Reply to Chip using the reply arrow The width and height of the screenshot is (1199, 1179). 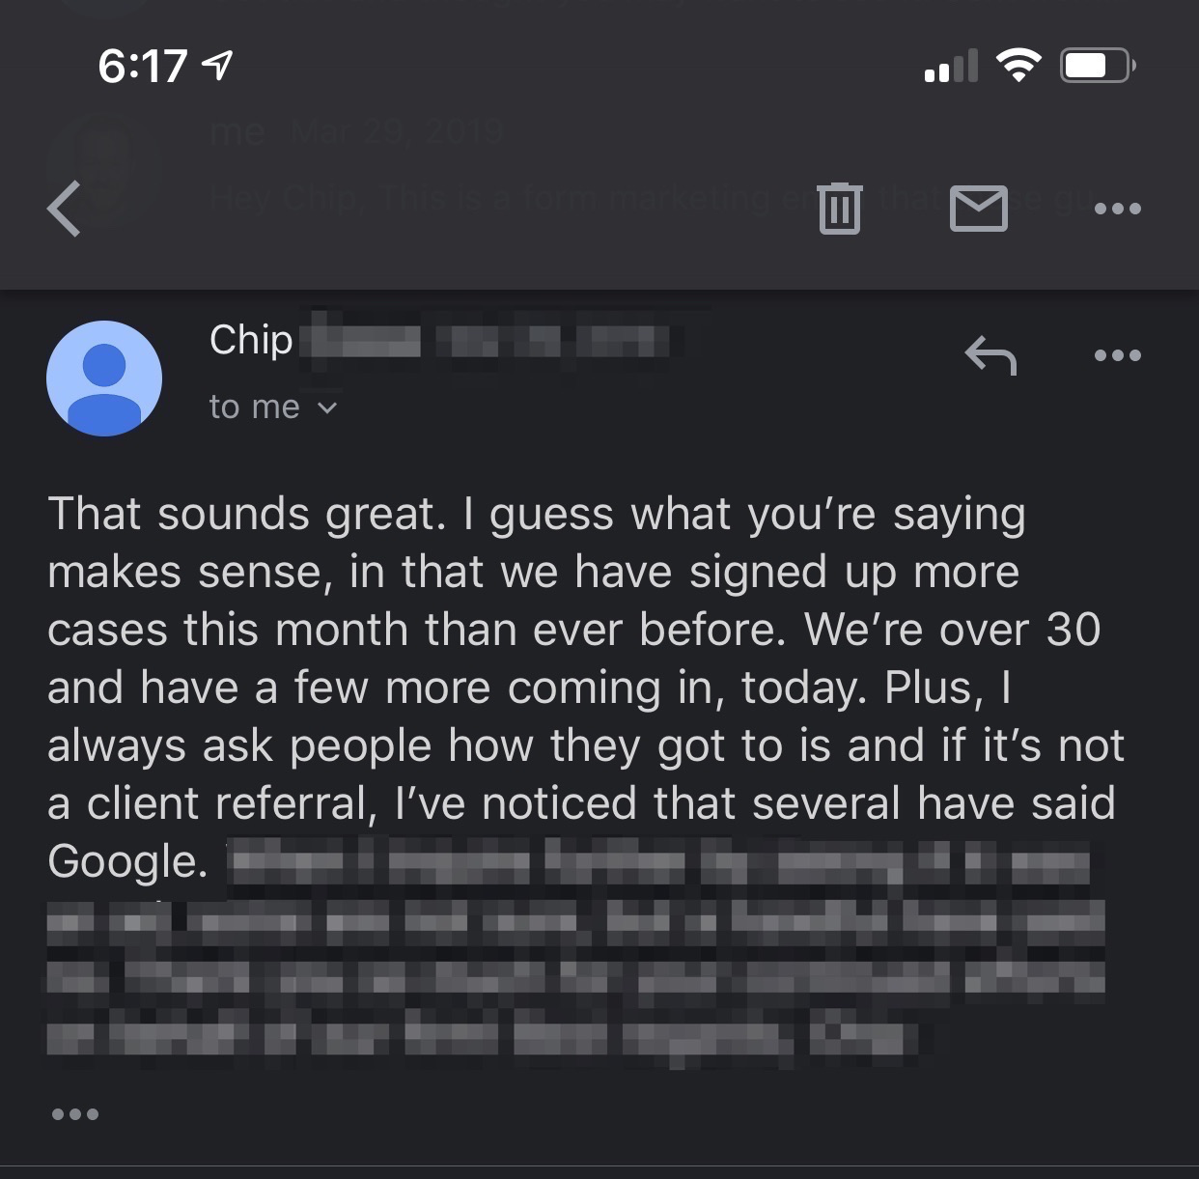(990, 356)
